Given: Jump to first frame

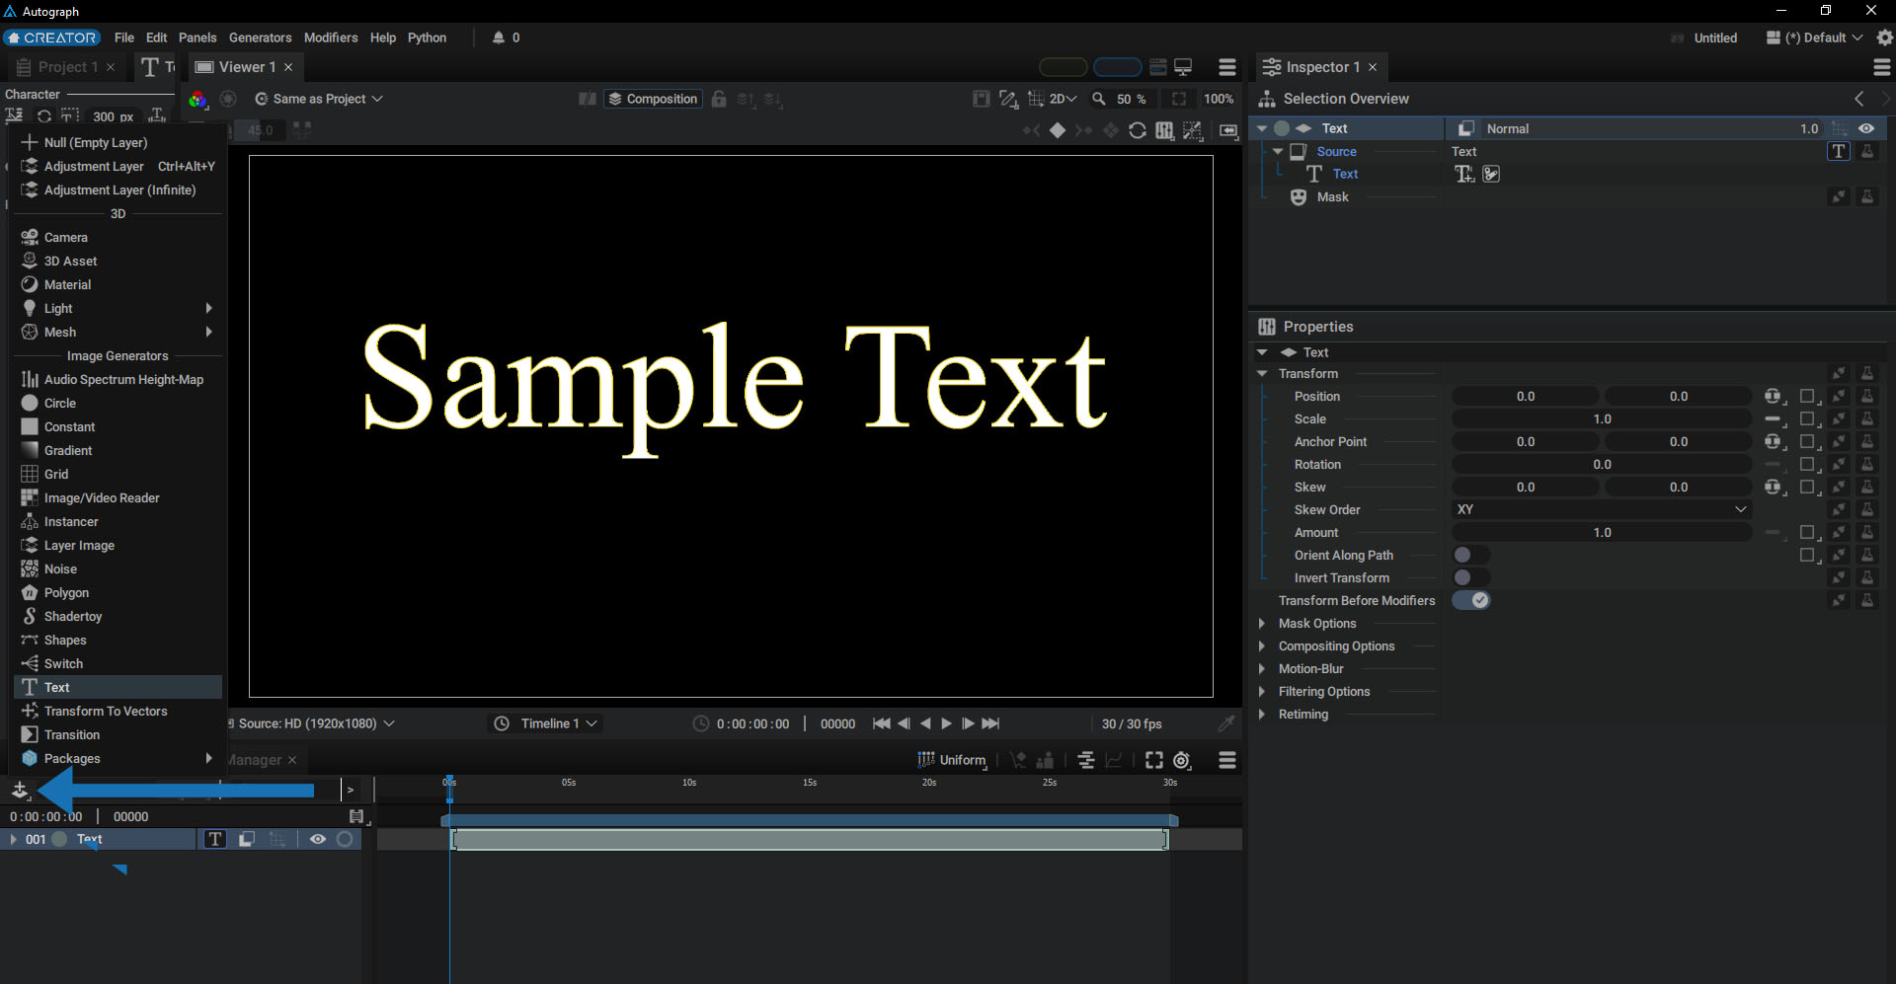Looking at the screenshot, I should (x=882, y=723).
